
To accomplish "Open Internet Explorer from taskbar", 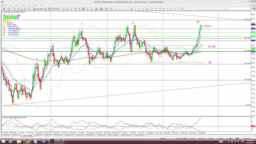I will tap(11, 141).
